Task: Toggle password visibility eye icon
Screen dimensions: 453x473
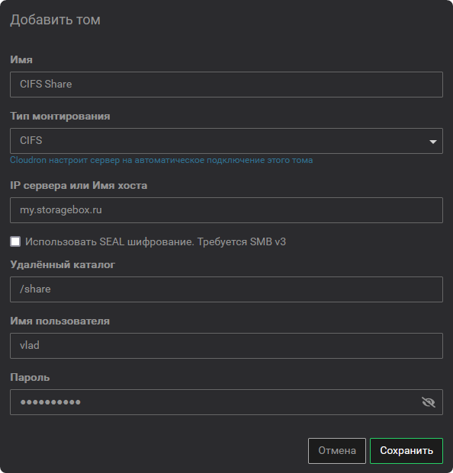Action: point(429,402)
